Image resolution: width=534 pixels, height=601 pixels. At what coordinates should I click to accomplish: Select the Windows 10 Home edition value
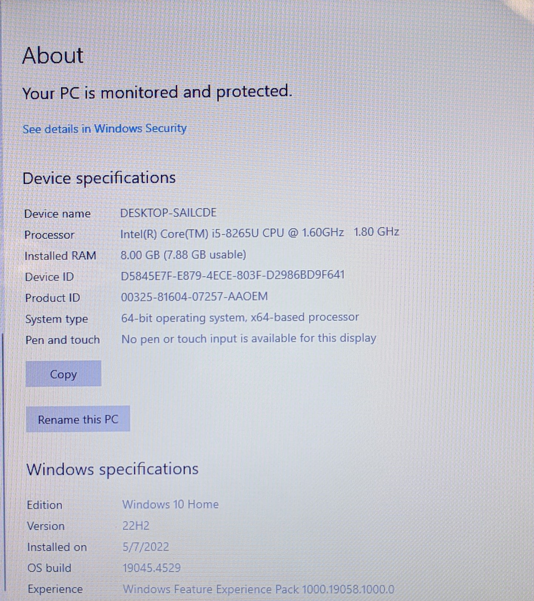(170, 504)
